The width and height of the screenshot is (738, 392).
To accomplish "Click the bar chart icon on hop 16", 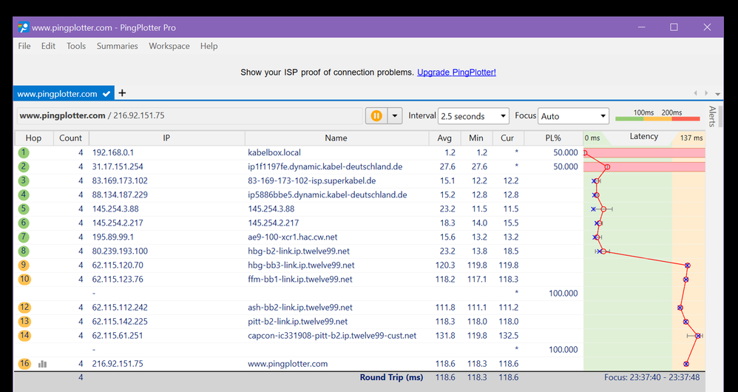I will point(42,364).
